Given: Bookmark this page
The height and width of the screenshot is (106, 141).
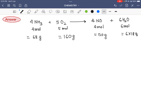Looking at the screenshot, I should (x=20, y=6).
